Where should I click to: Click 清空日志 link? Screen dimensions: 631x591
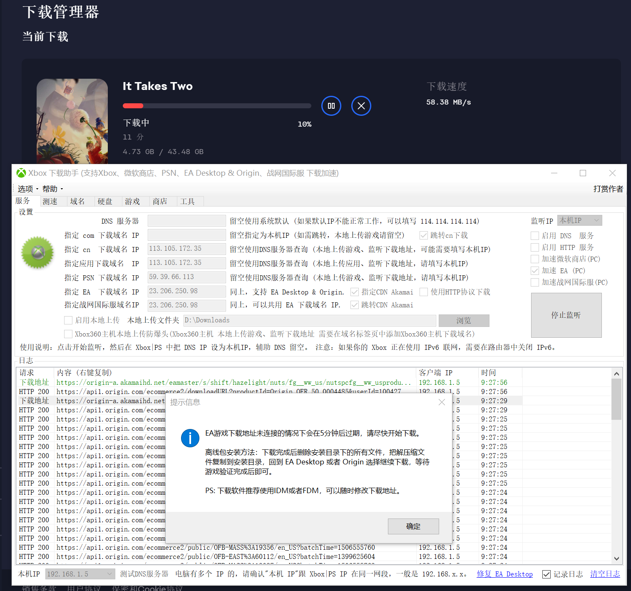tap(605, 574)
